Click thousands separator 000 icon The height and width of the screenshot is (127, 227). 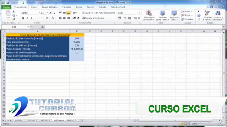coord(129,18)
